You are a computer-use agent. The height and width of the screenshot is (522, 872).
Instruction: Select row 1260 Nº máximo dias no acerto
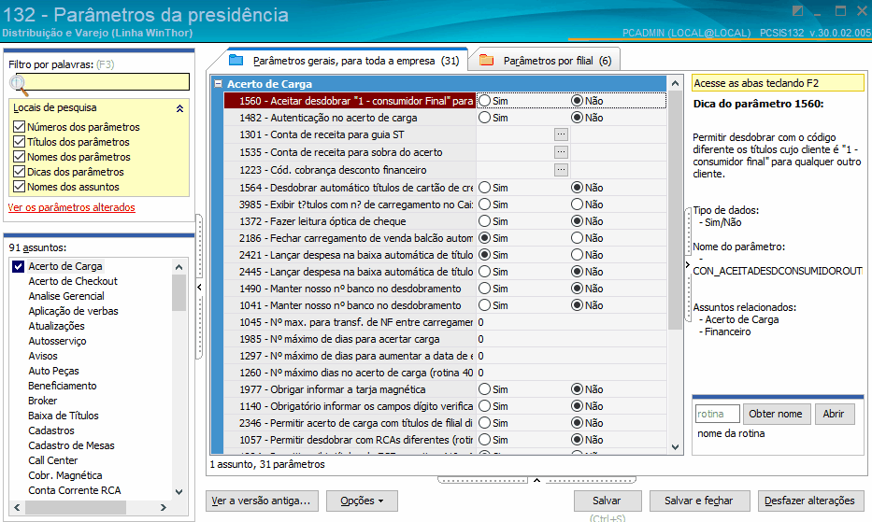(445, 373)
